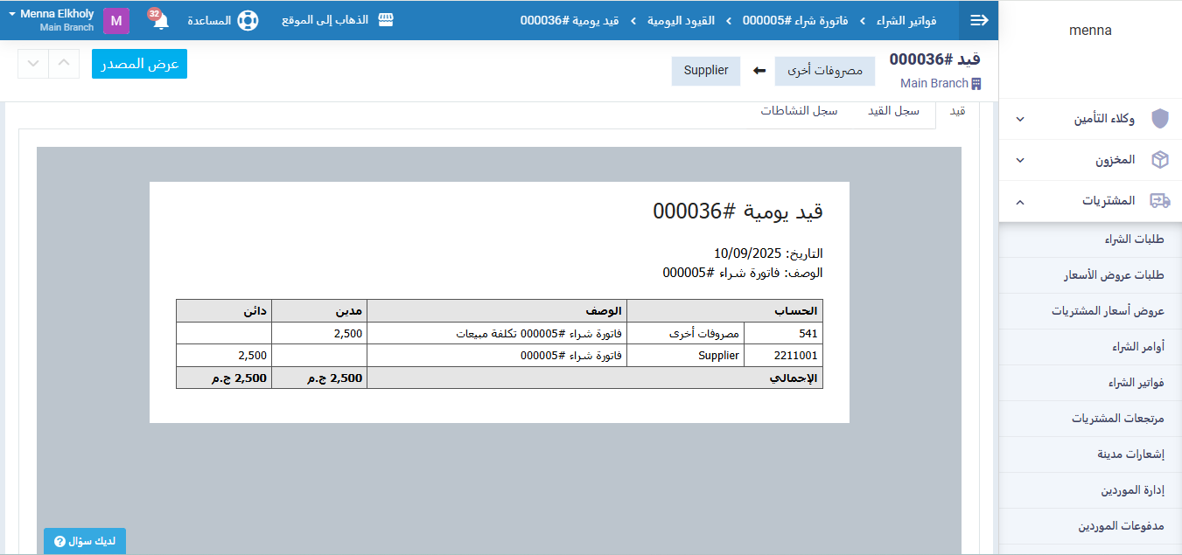Click the دائن column header

224,310
